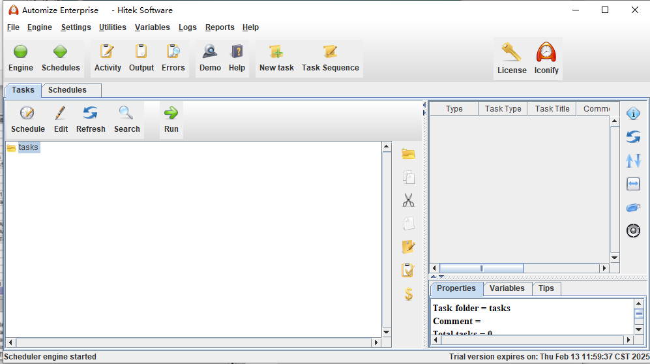Click the Schedule clock icon
Image resolution: width=650 pixels, height=364 pixels.
(27, 113)
